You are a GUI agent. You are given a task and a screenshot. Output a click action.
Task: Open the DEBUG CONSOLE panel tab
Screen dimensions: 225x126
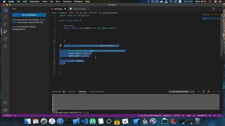(97, 92)
